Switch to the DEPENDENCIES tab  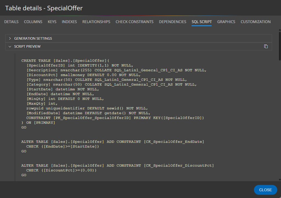pyautogui.click(x=172, y=22)
